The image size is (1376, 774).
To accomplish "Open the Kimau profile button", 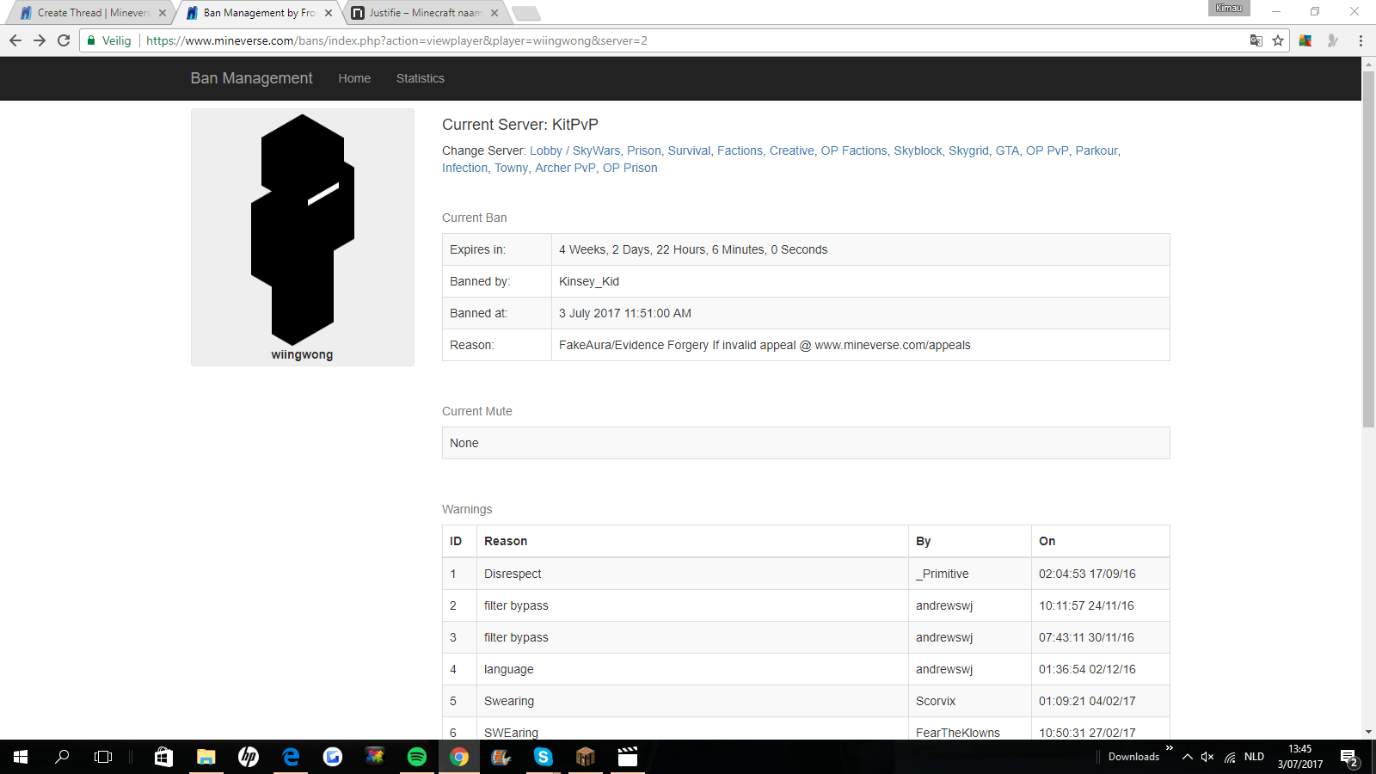I will tap(1229, 8).
